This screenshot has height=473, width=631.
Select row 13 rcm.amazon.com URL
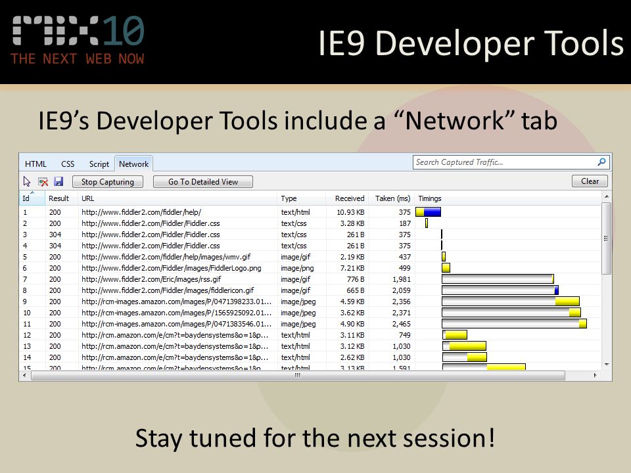point(175,346)
